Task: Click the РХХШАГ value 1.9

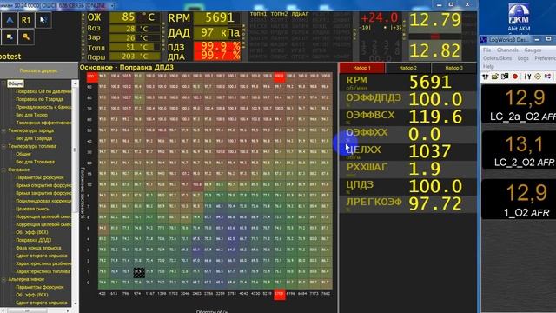Action: [x=424, y=169]
